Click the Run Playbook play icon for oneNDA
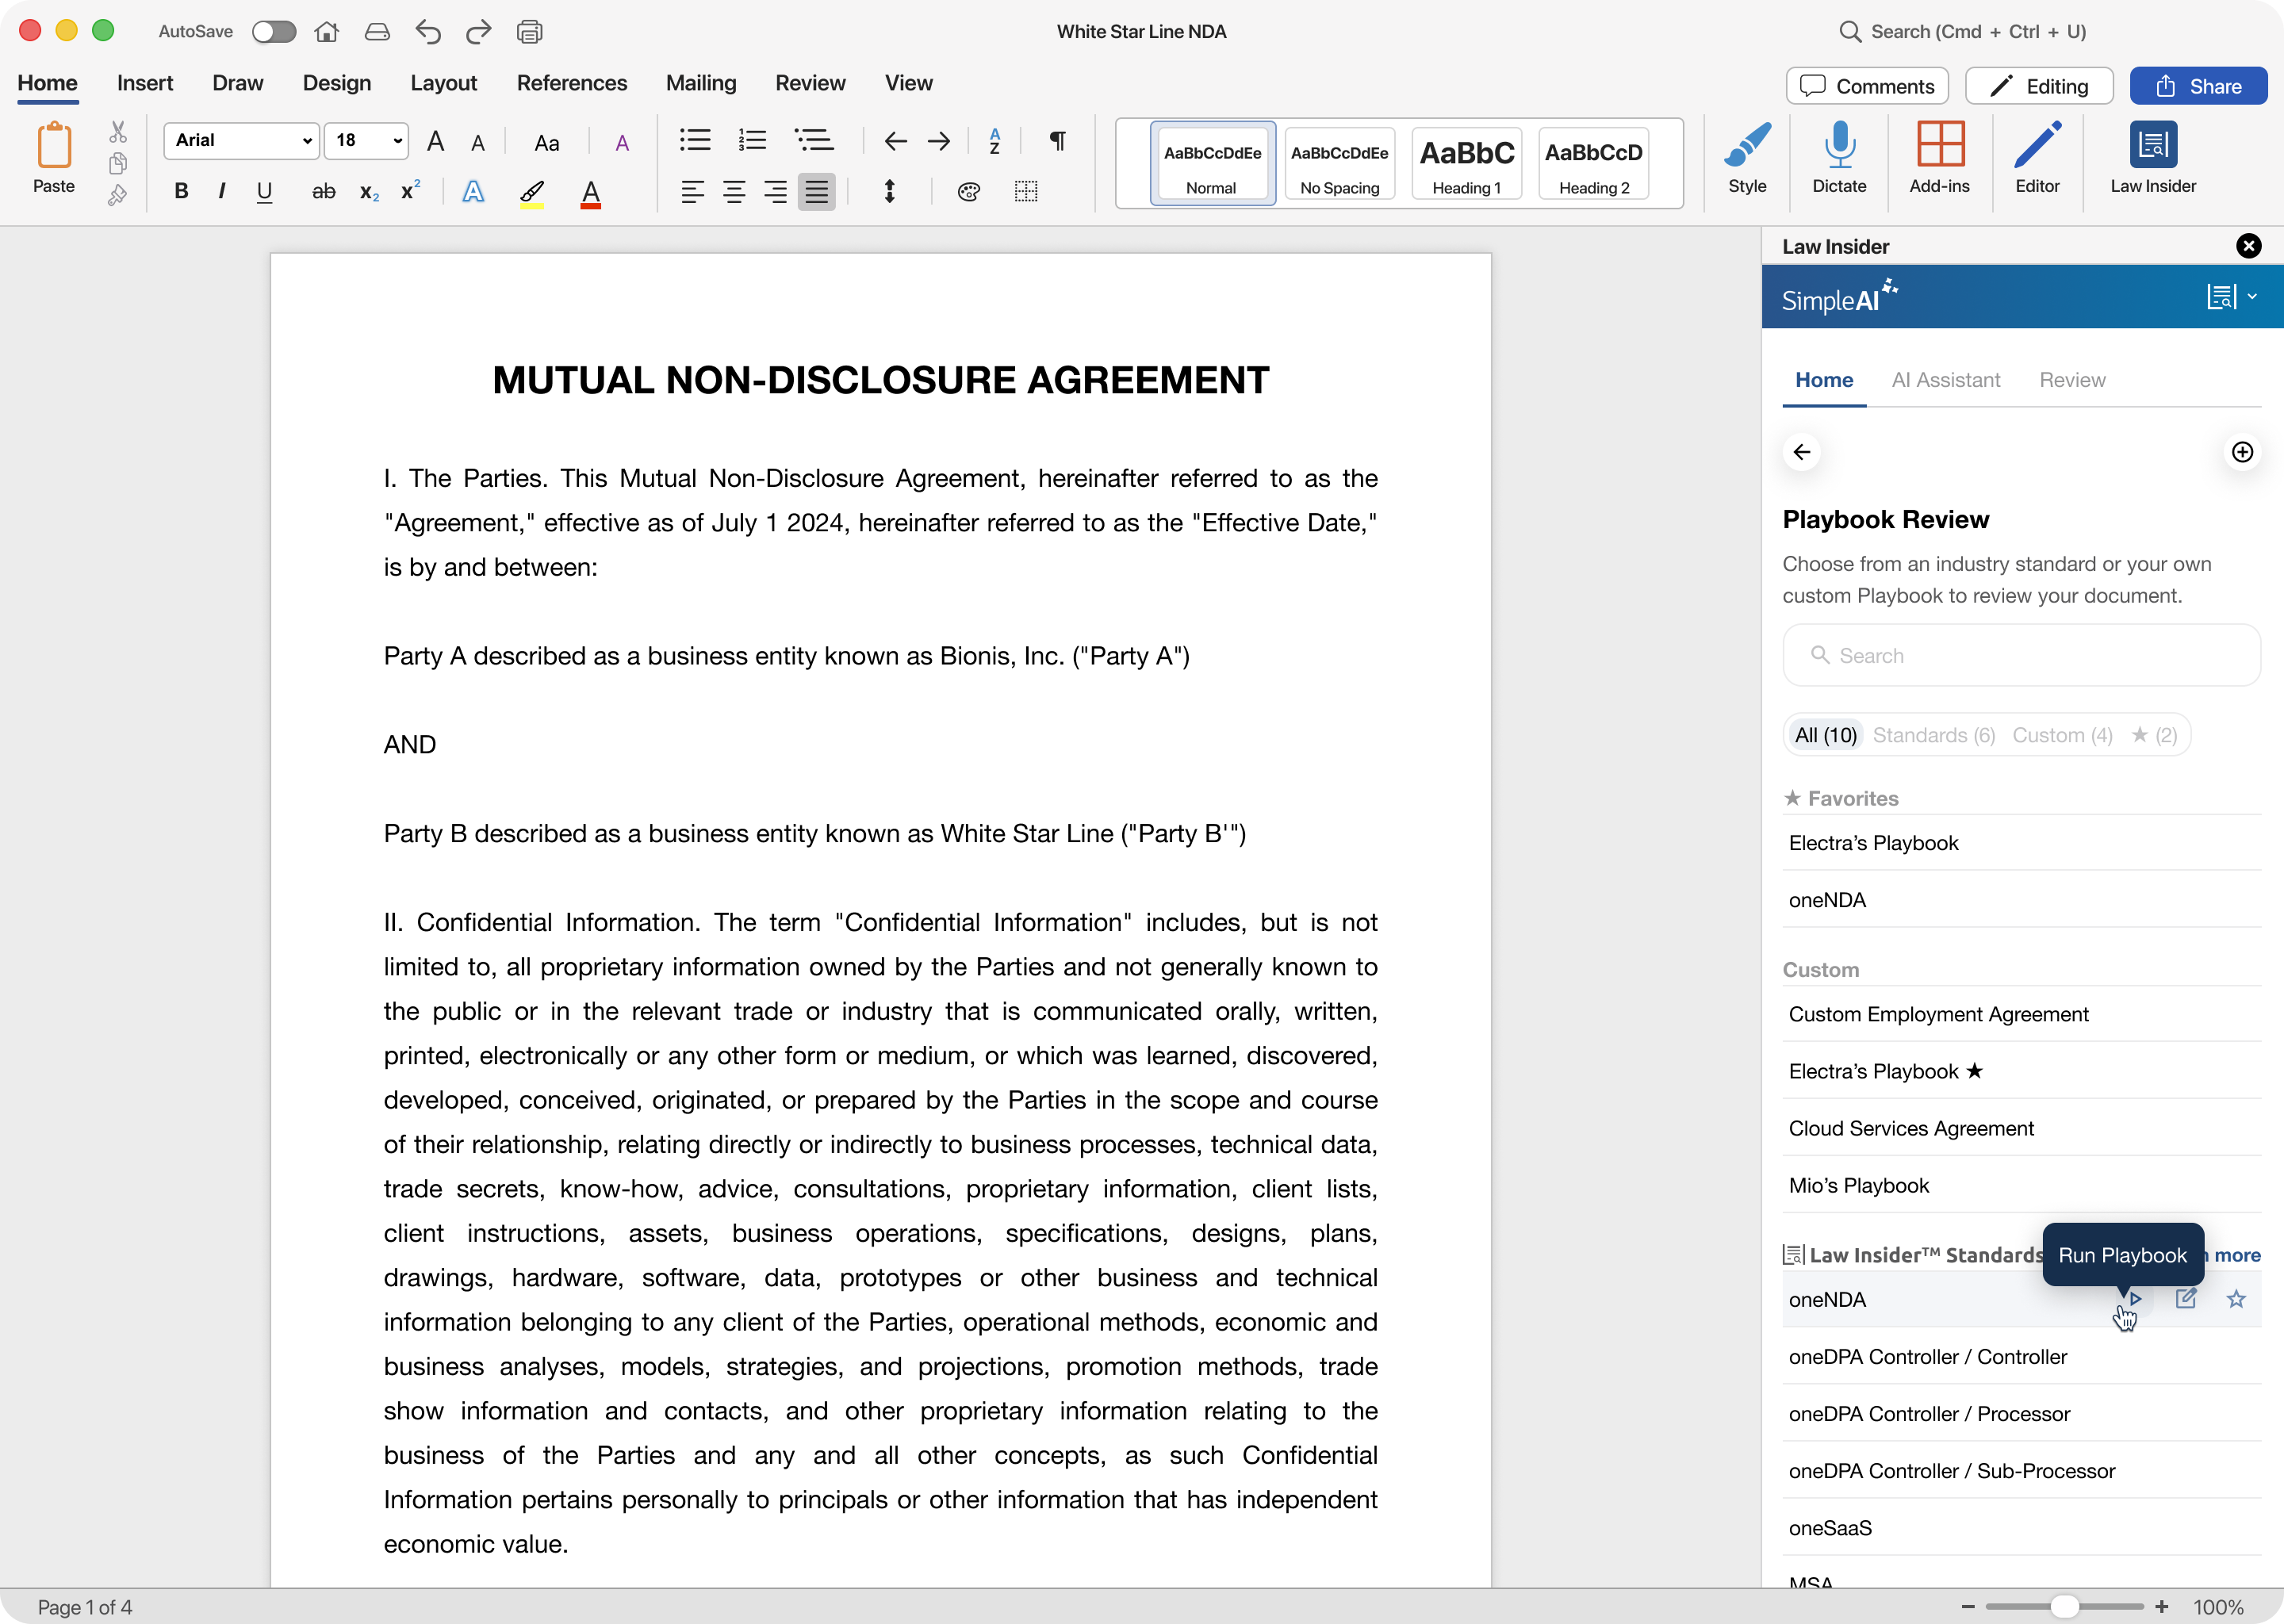 click(x=2134, y=1299)
